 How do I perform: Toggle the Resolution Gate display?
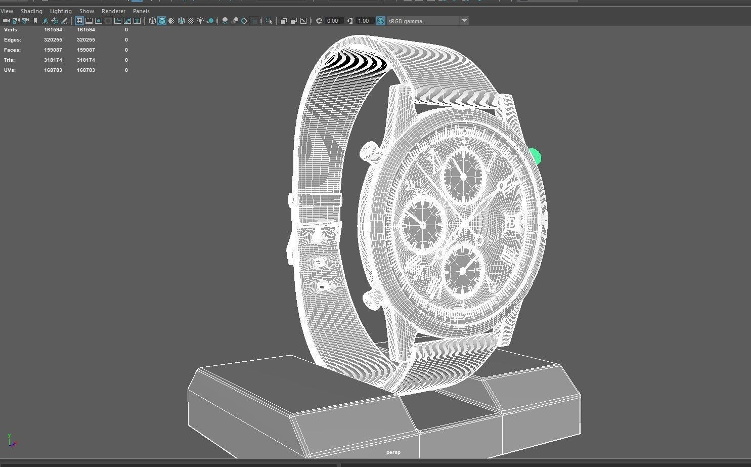99,21
